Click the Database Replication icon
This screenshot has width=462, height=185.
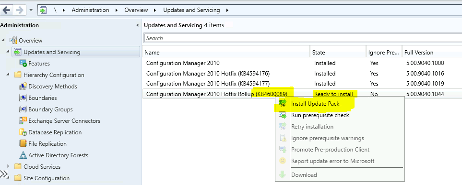tap(23, 132)
